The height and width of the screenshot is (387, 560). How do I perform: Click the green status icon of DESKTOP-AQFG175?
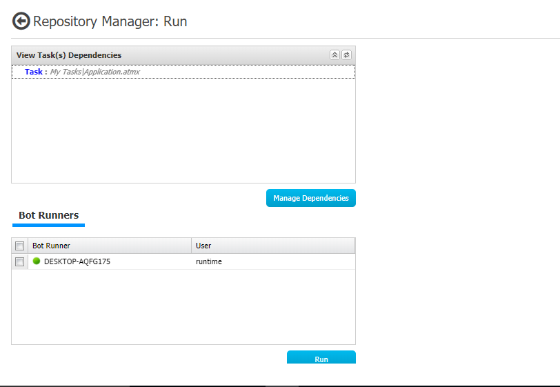coord(37,261)
